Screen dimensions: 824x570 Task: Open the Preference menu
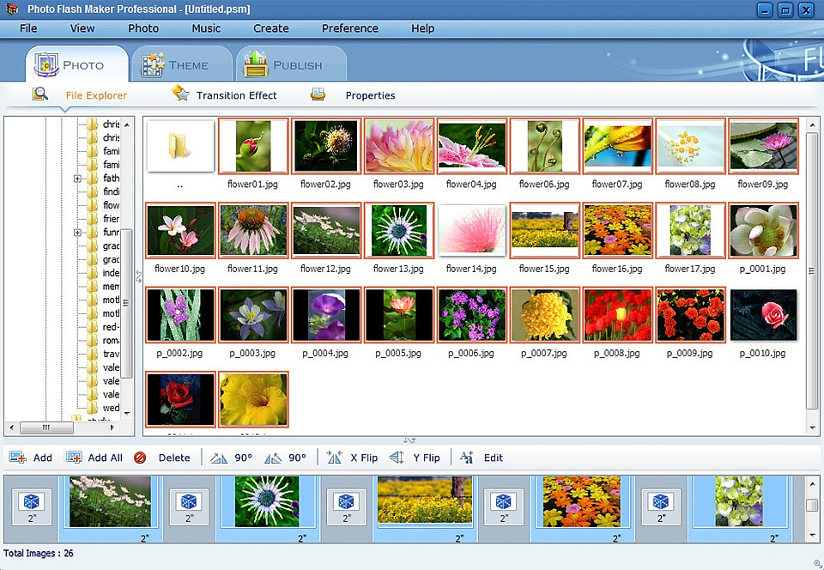pyautogui.click(x=349, y=28)
